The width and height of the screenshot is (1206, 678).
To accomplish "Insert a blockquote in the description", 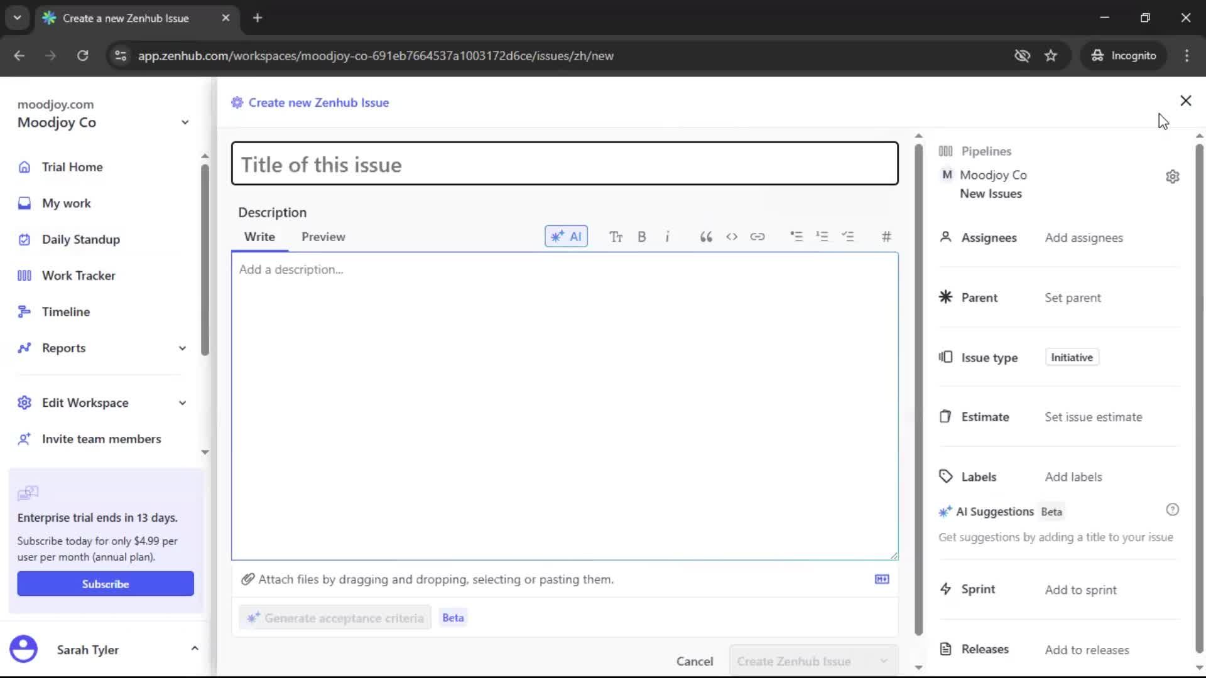I will tap(705, 237).
